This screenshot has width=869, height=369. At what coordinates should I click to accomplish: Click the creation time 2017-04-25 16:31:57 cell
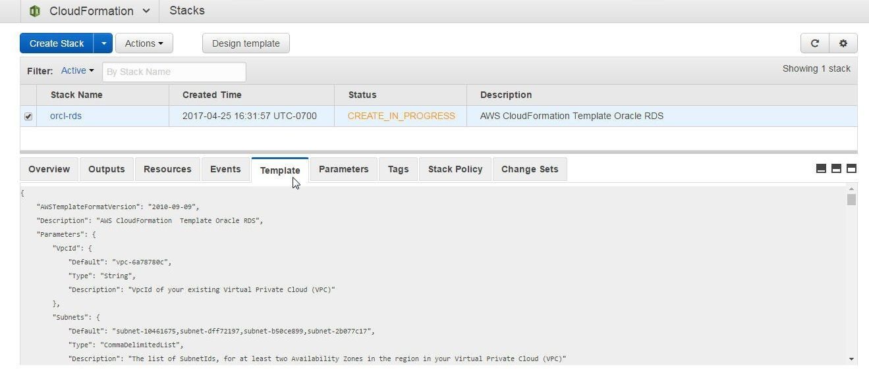(x=250, y=116)
